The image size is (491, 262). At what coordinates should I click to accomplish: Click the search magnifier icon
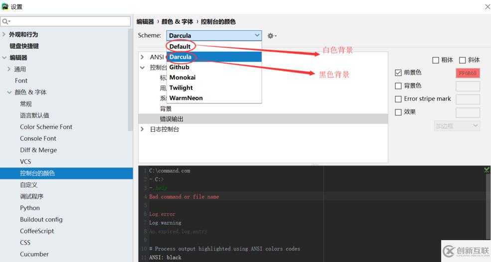click(5, 21)
